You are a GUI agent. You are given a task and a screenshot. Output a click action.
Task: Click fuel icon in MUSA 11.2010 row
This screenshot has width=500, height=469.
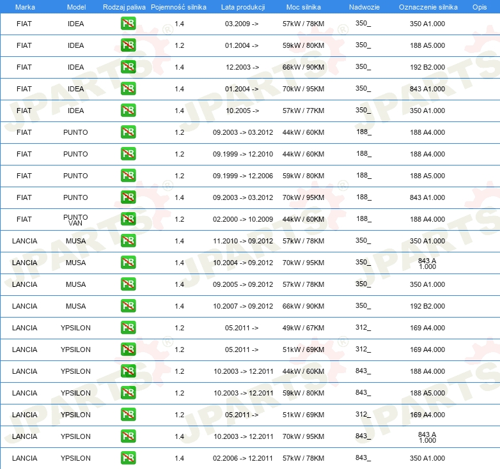click(x=128, y=240)
